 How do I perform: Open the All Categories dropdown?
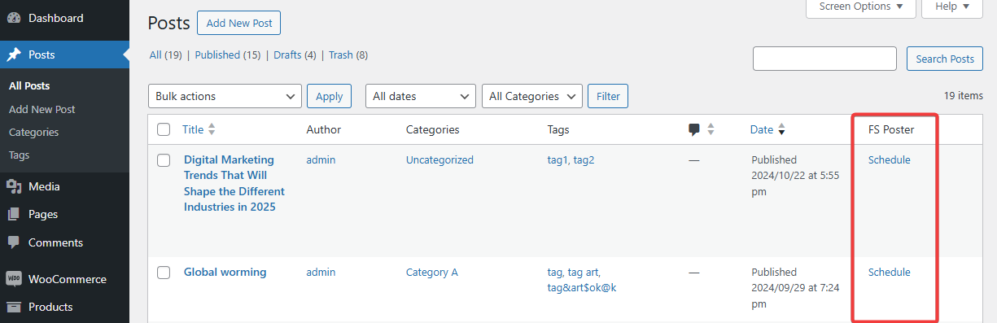[532, 96]
